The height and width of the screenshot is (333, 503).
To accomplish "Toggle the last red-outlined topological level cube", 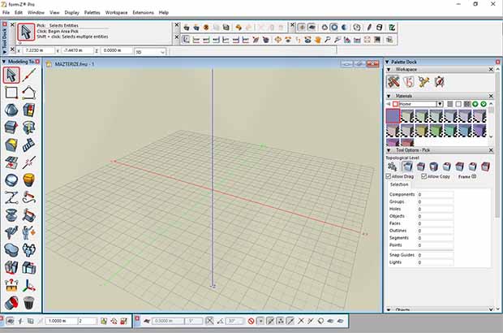I will [485, 166].
